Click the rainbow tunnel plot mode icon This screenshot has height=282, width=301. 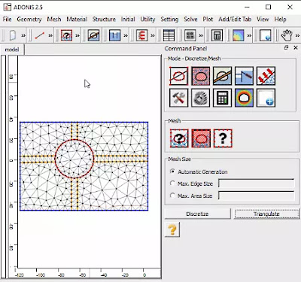[x=244, y=98]
